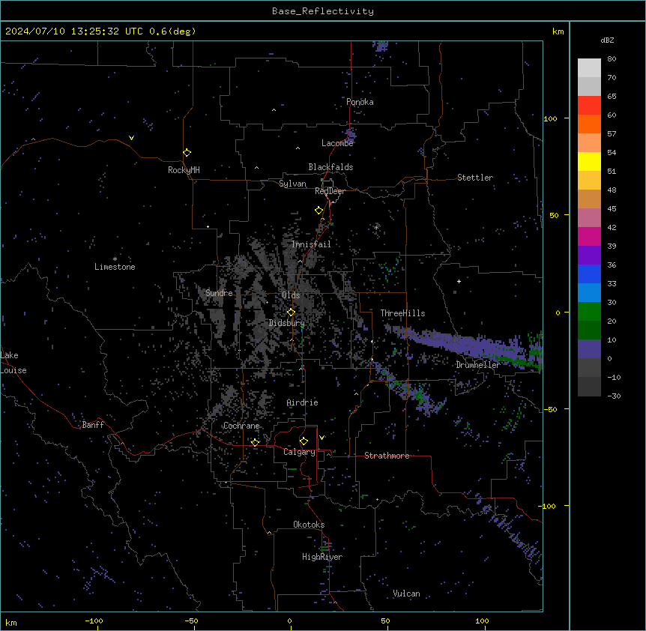Screen dimensions: 646x631
Task: Select the slate purple 10-0 dBZ swatch
Action: tap(589, 349)
